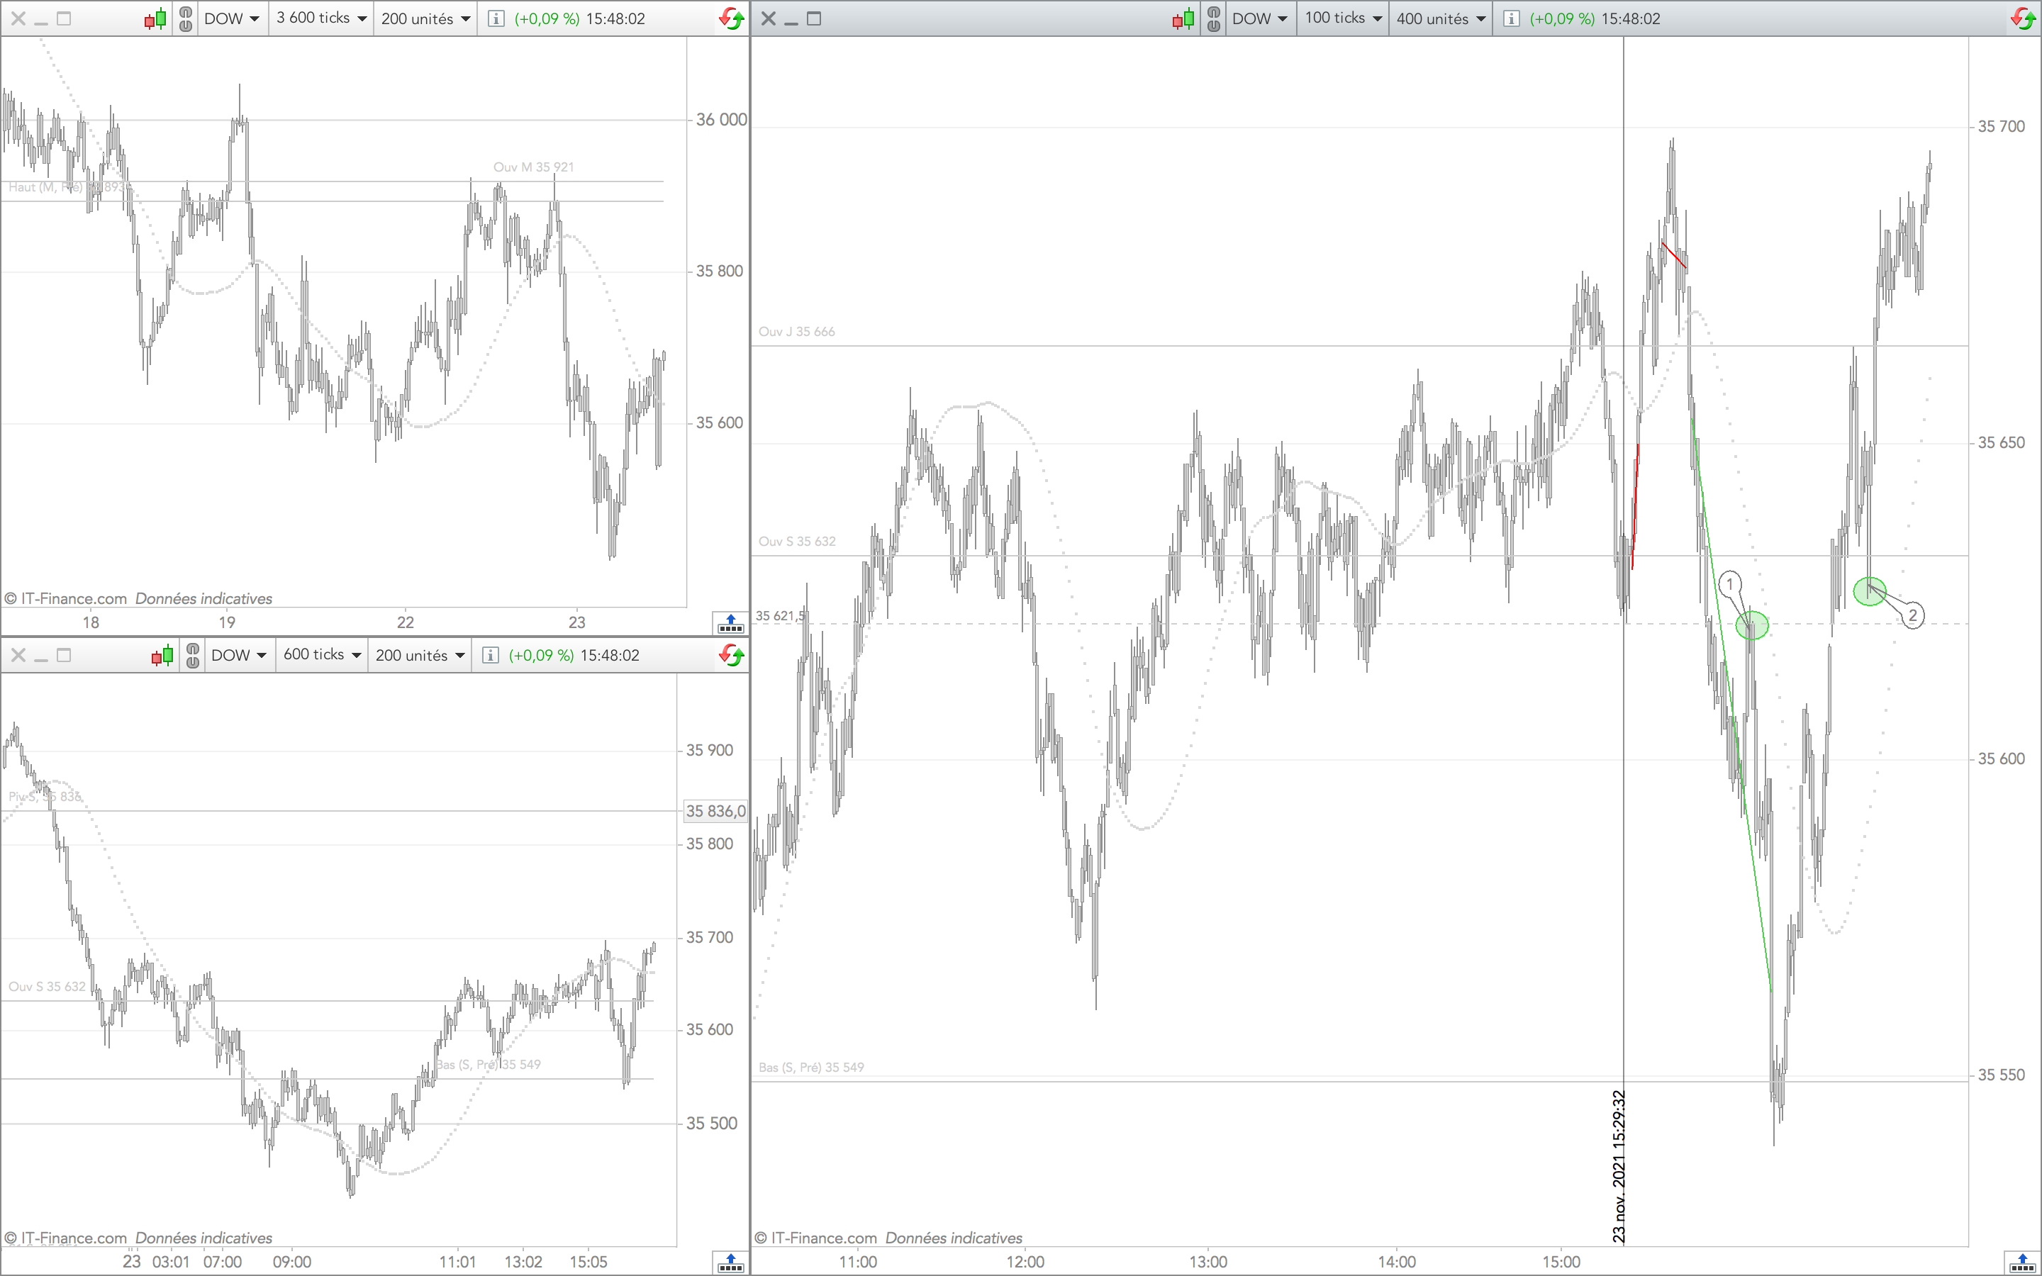Open DOW instrument menu in large right chart
The image size is (2042, 1276).
point(1259,18)
